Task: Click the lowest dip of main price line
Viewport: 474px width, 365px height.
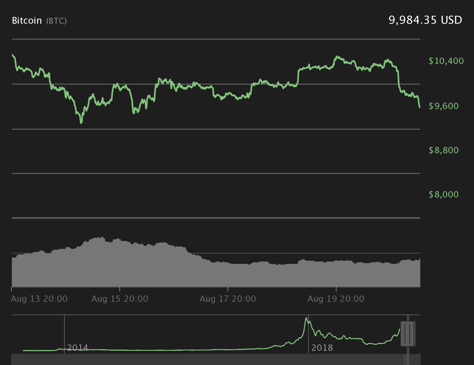Action: pyautogui.click(x=81, y=122)
